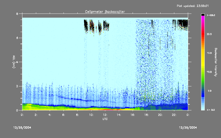Click the '12/25/2004' start date label

pyautogui.click(x=22, y=128)
